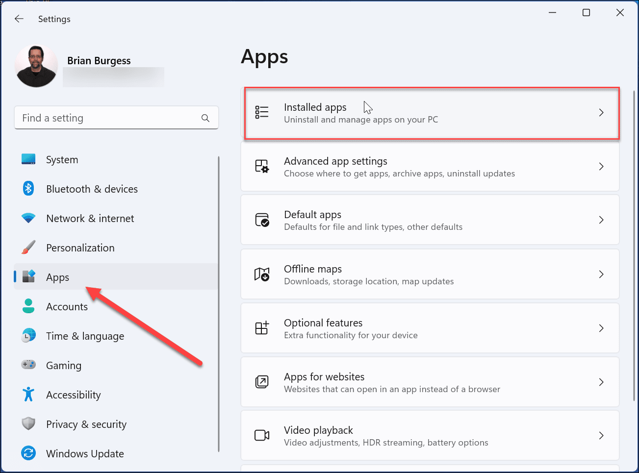Screen dimensions: 639x473
Task: Click the Installed apps list icon
Action: coord(262,112)
